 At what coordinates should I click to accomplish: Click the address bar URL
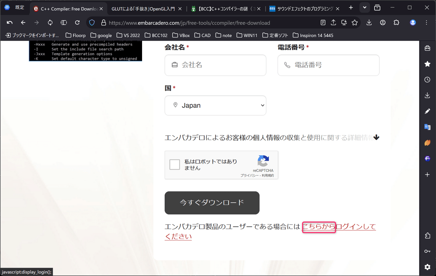189,23
